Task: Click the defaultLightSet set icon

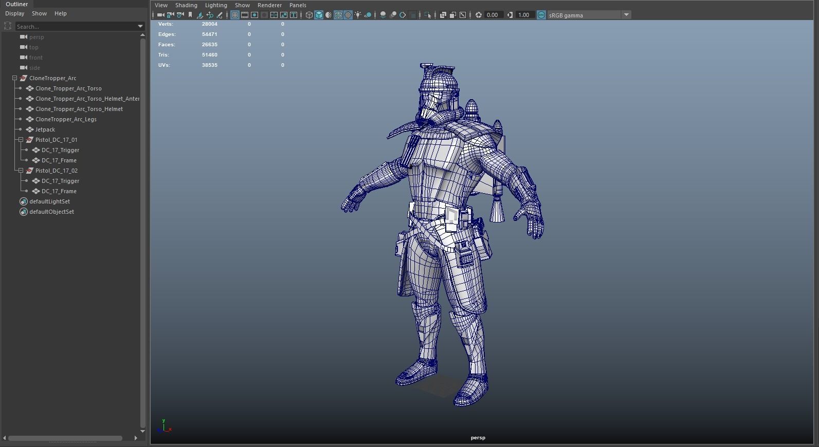Action: (23, 201)
